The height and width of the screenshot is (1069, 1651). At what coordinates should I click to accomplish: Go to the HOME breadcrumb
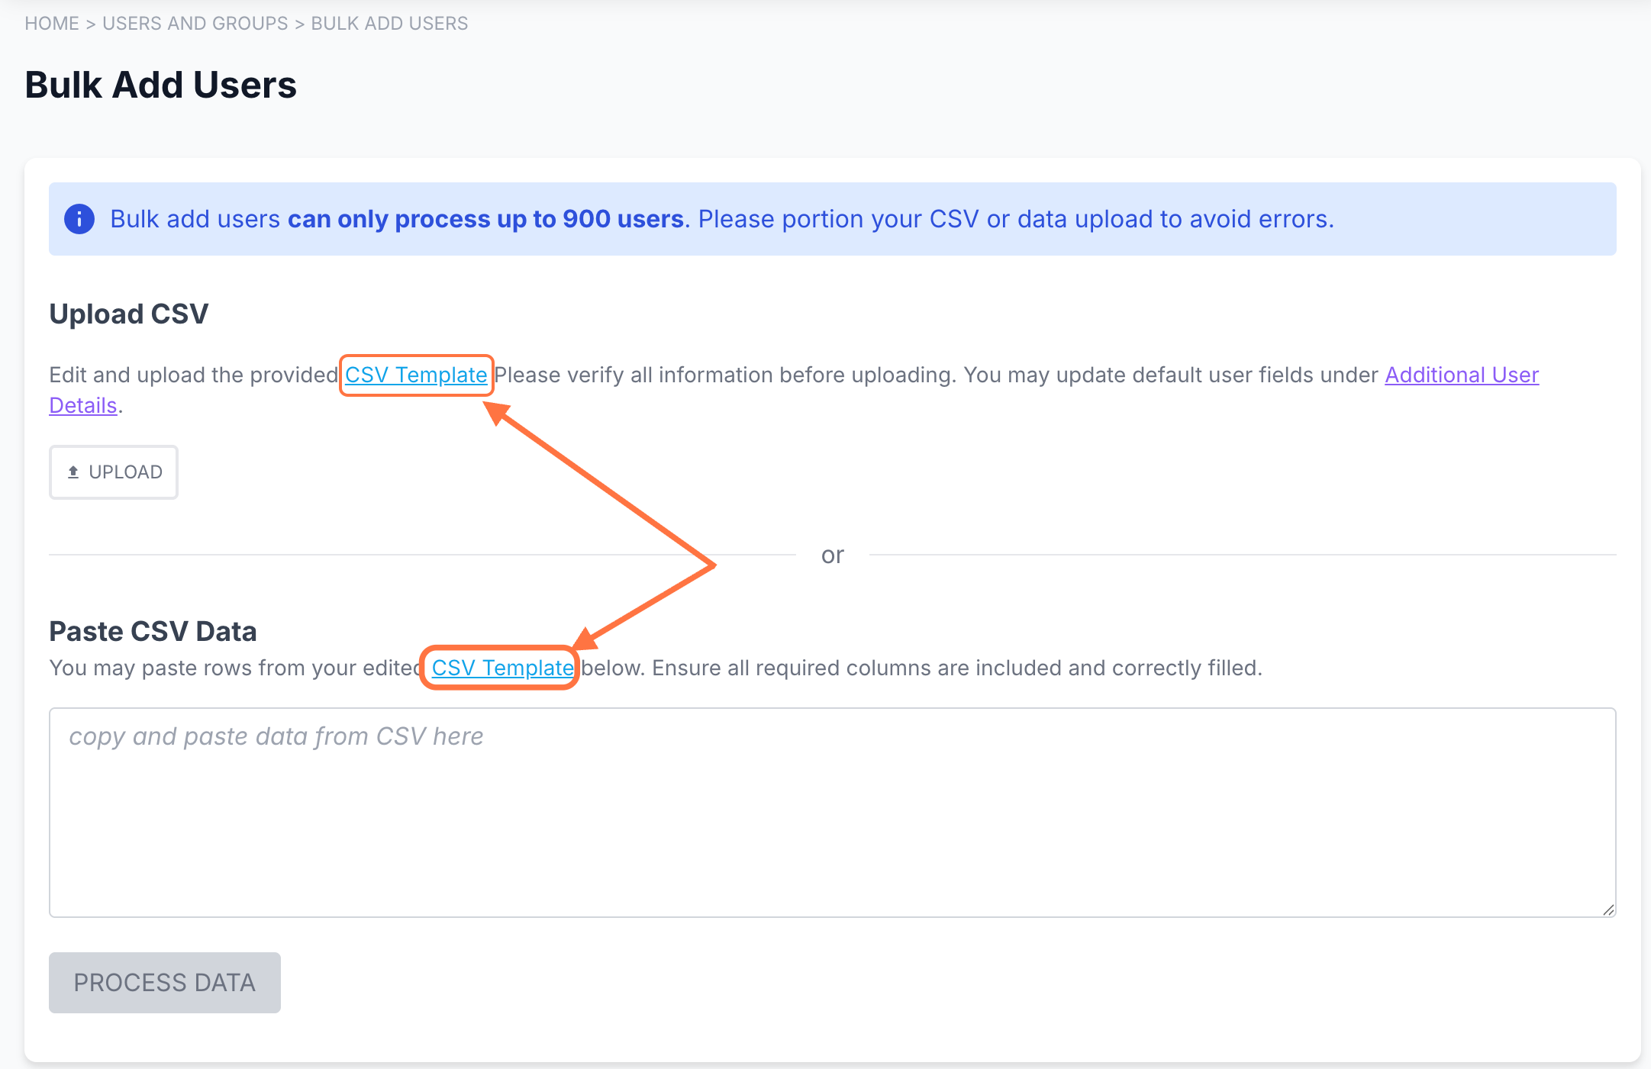coord(52,24)
